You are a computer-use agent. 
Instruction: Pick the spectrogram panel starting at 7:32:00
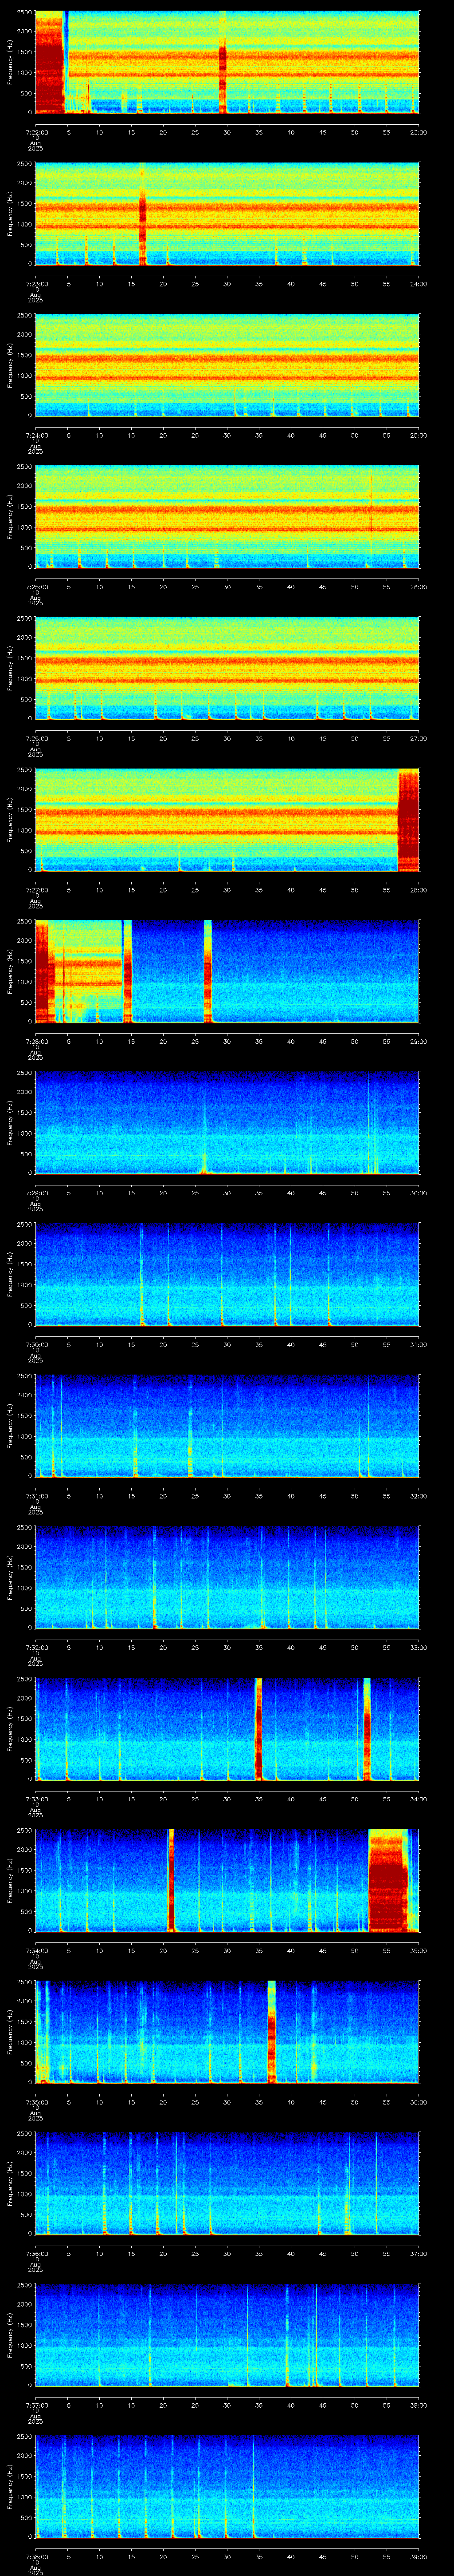point(227,1577)
